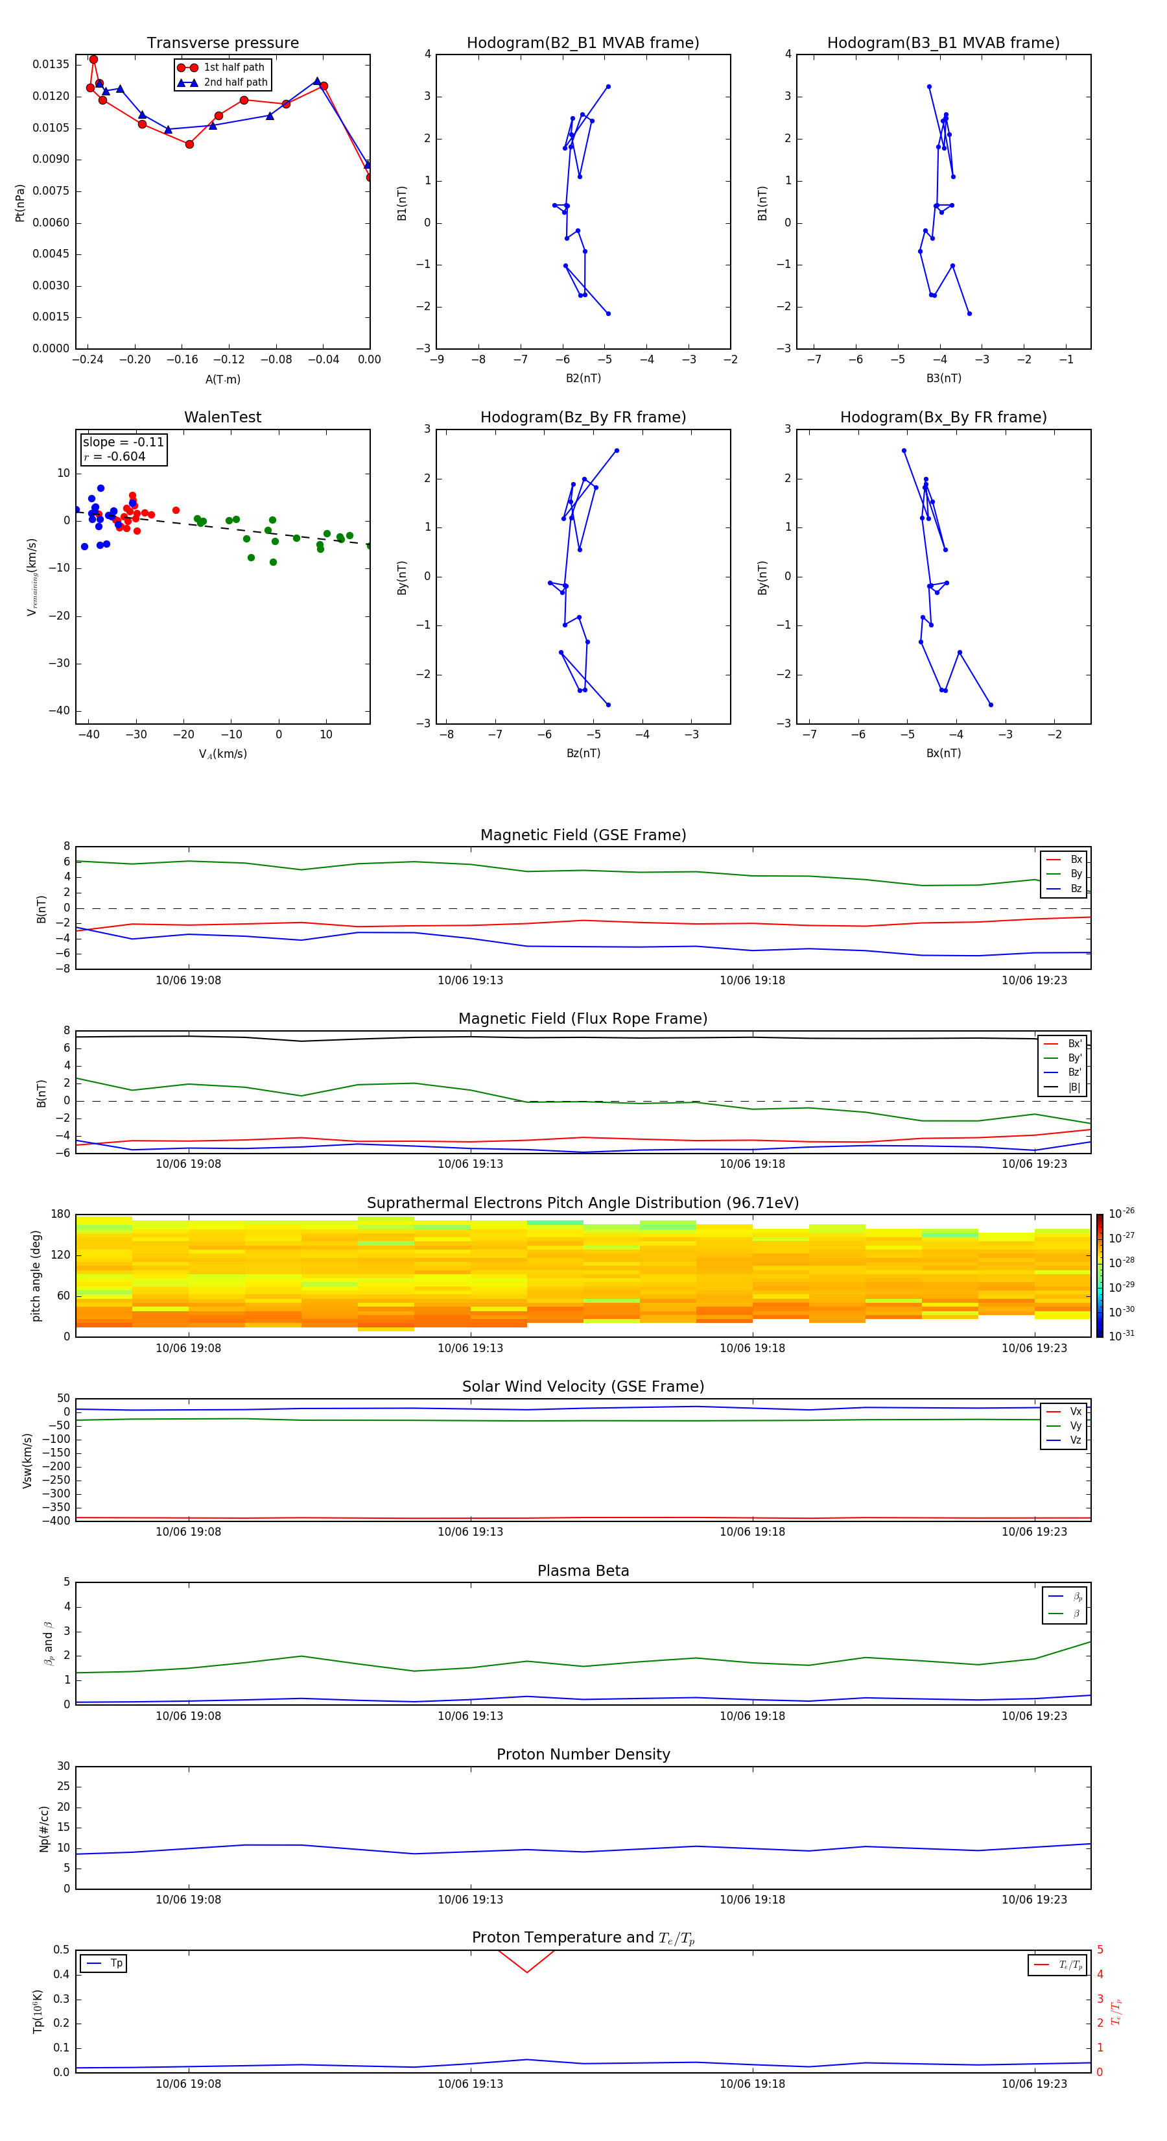Select the "By" entry in GSE legend
The image size is (1167, 2141).
pyautogui.click(x=1064, y=873)
